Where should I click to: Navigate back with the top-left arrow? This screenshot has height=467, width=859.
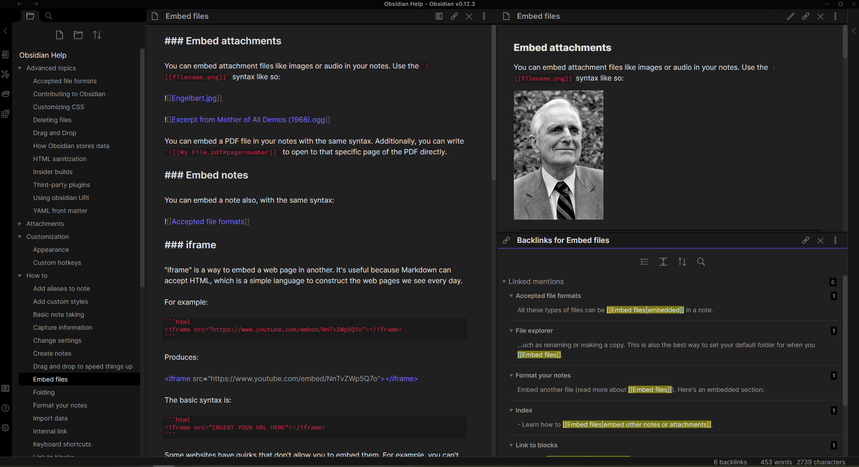coord(20,4)
